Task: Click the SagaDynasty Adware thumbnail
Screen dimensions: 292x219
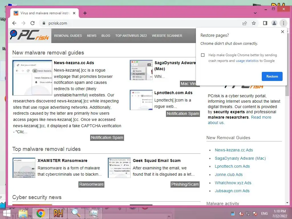Action: (141, 70)
